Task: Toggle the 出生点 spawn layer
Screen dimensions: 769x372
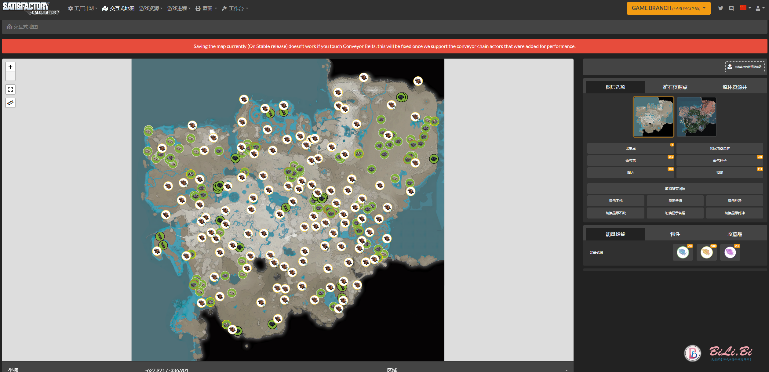Action: pyautogui.click(x=630, y=148)
